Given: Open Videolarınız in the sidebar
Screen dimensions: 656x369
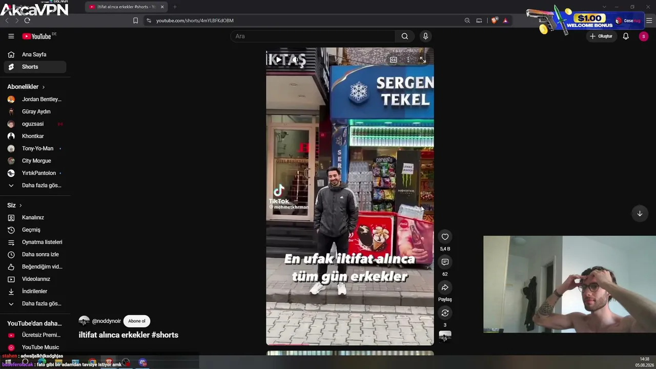Looking at the screenshot, I should [x=35, y=279].
